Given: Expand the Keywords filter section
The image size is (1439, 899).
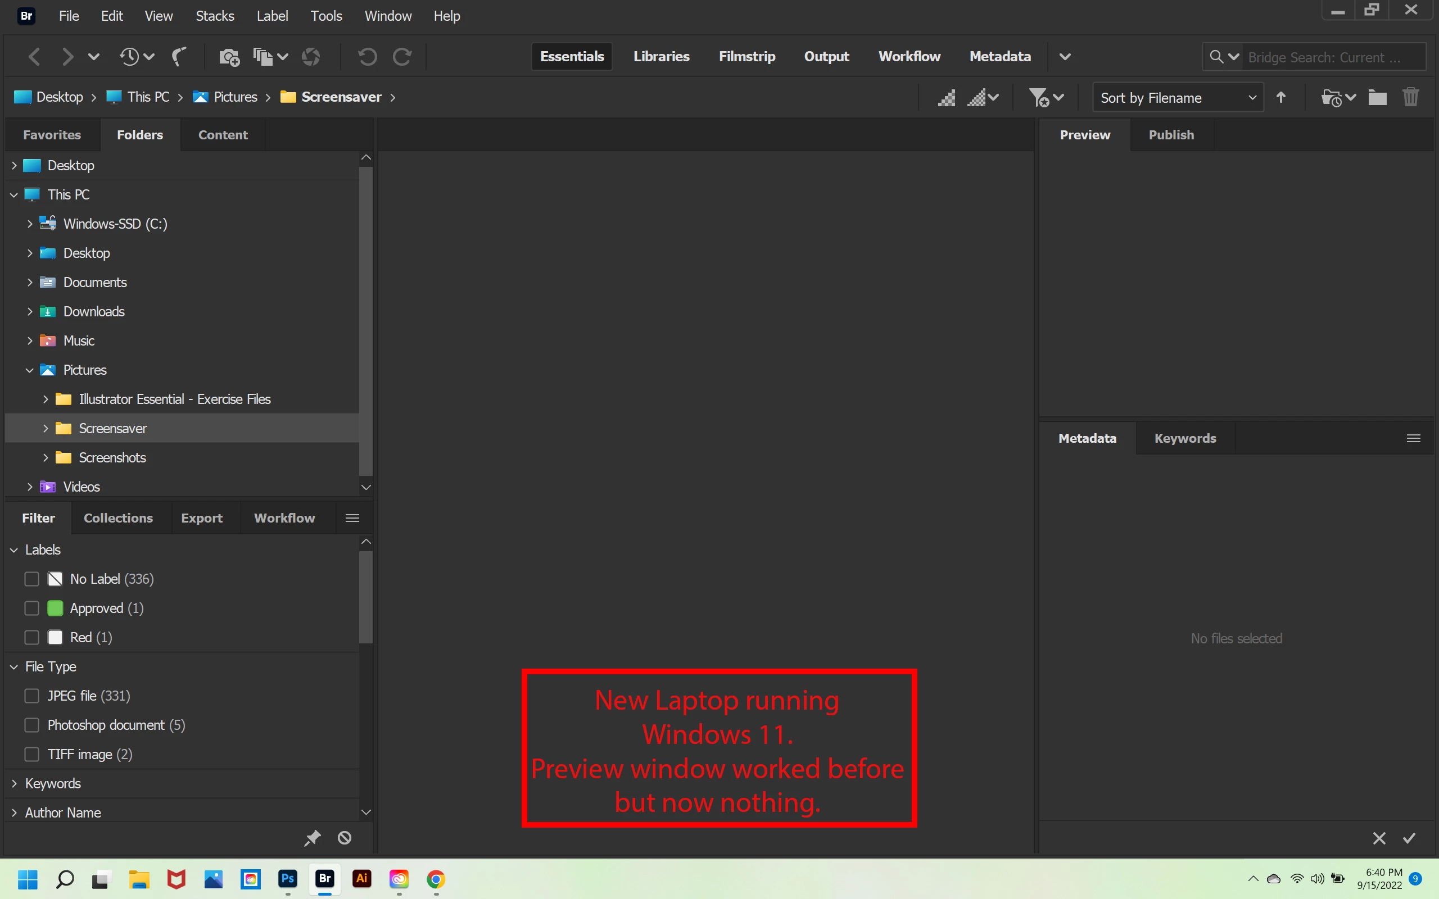Looking at the screenshot, I should (14, 784).
